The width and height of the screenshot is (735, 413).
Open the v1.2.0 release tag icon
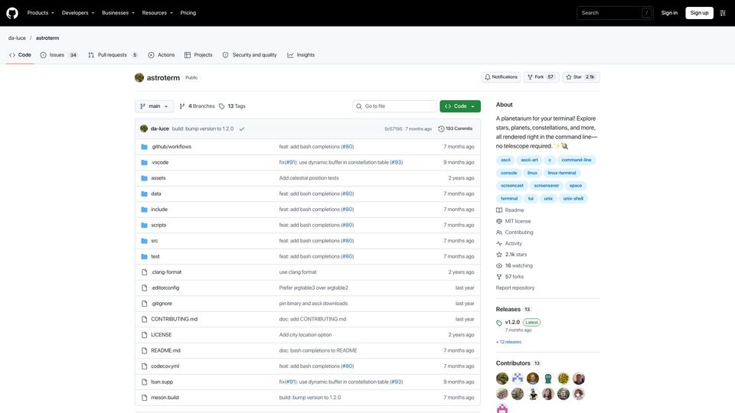(x=499, y=323)
